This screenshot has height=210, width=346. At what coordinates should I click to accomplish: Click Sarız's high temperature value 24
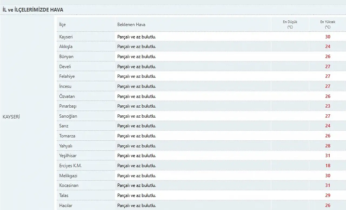pyautogui.click(x=328, y=126)
